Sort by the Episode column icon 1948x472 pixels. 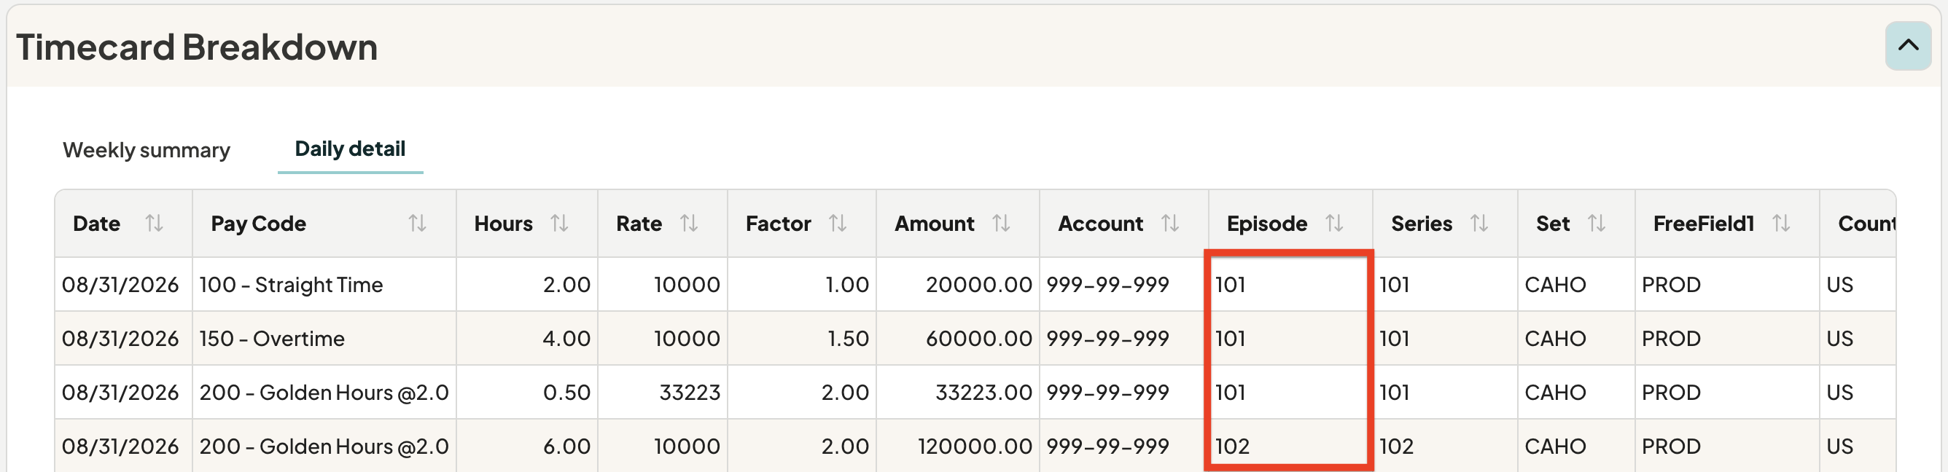pyautogui.click(x=1335, y=224)
